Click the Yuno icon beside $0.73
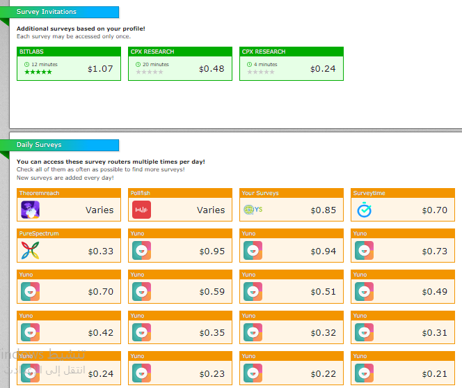Viewport: 462px width, 388px height. [364, 251]
